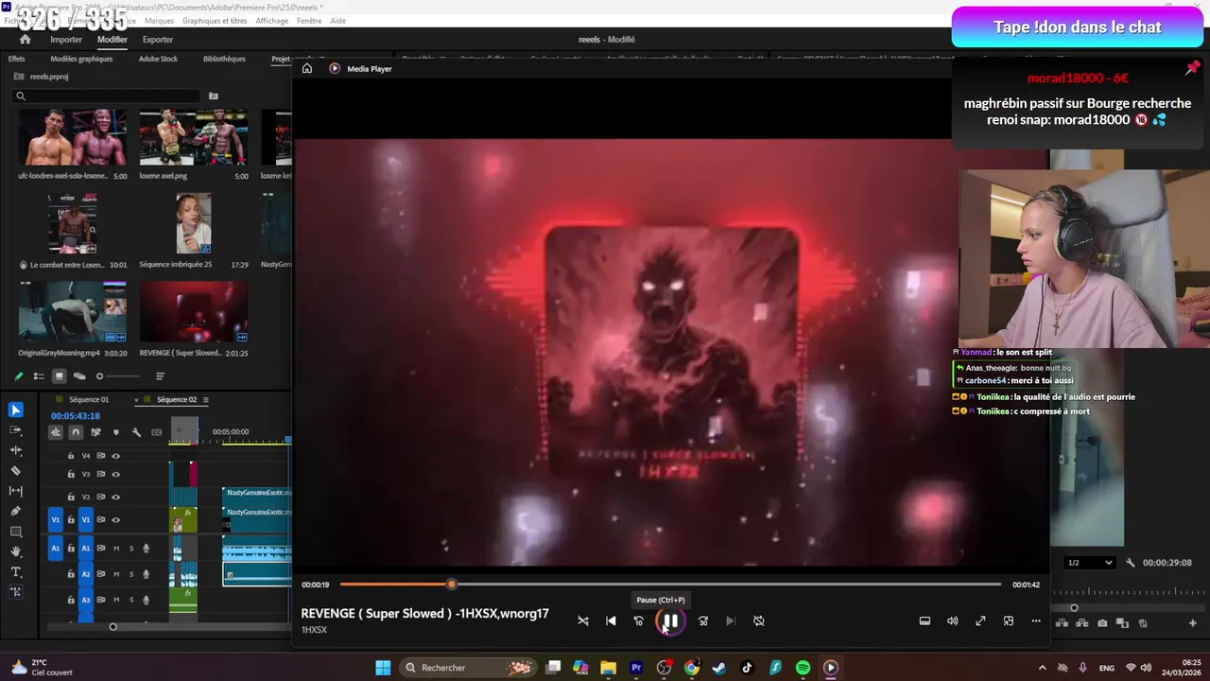Open the Adobe Stock tab

pyautogui.click(x=158, y=59)
